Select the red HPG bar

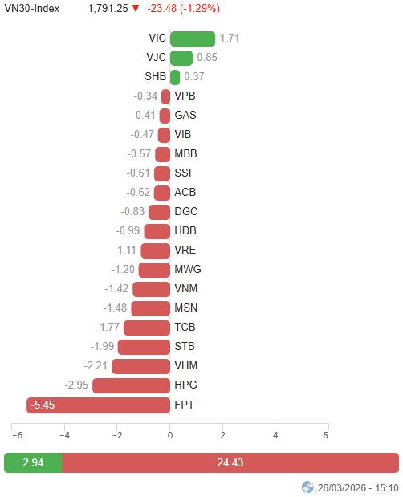(131, 385)
